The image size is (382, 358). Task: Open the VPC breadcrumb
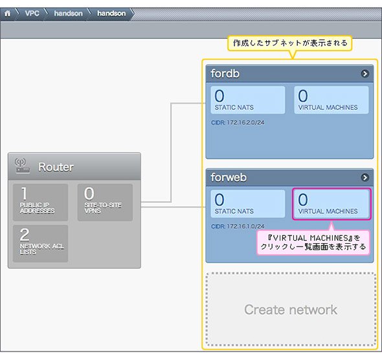coord(32,13)
